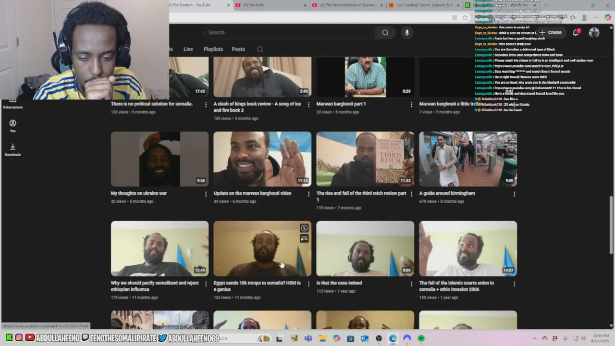Click the Windows taskbar search box
The image size is (615, 346).
coord(245,338)
